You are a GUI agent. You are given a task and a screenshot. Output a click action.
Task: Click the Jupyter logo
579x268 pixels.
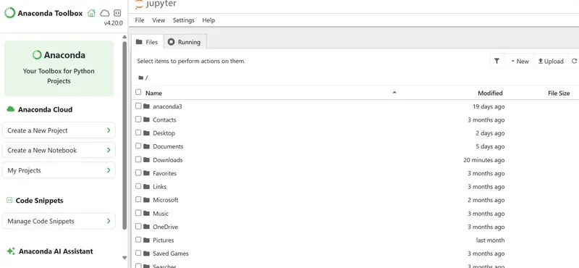coord(156,4)
